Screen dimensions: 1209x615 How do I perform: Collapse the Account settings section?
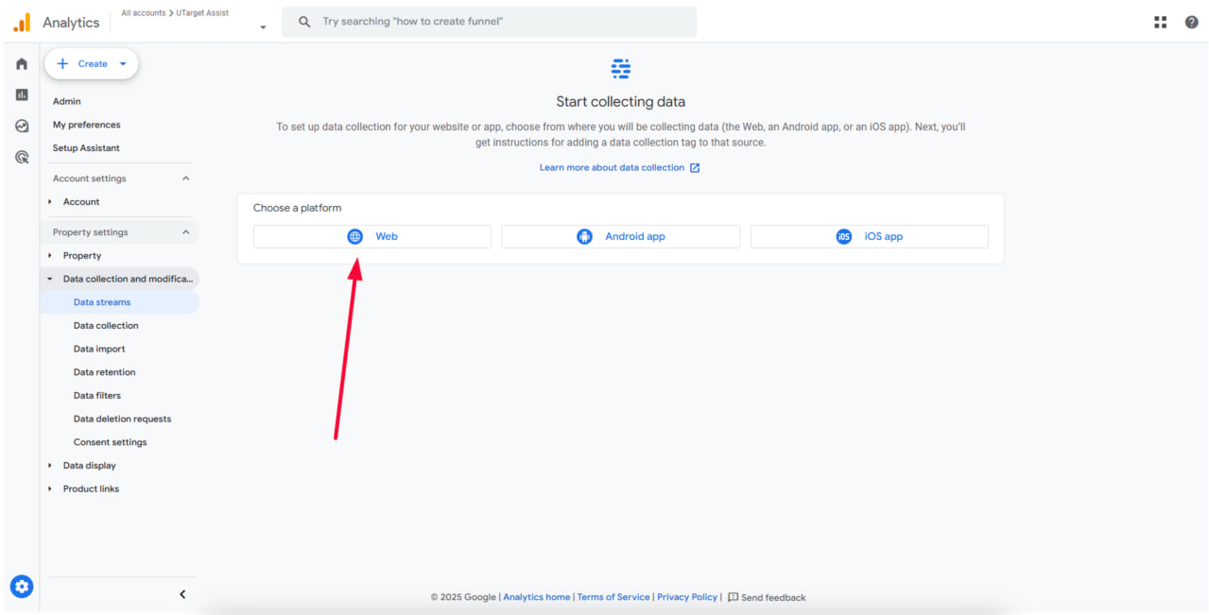point(185,179)
